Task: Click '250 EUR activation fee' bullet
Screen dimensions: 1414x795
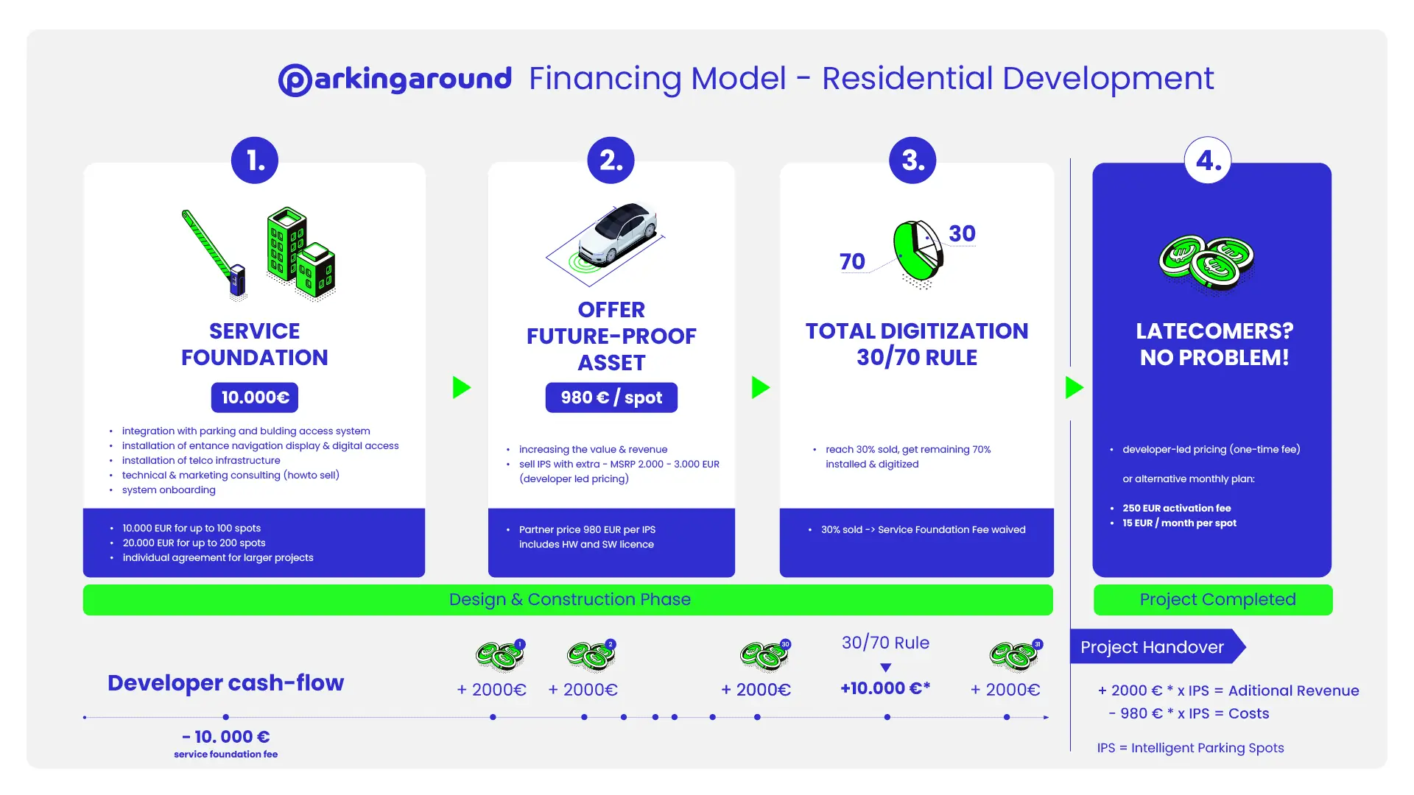Action: 1177,509
